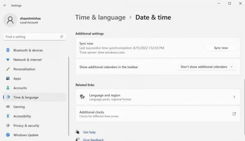This screenshot has width=245, height=141.
Task: Click the Privacy & security shield icon
Action: click(8, 126)
